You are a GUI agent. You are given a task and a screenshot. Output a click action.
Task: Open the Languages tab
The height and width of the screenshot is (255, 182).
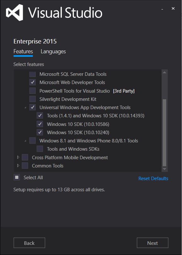[x=53, y=52]
